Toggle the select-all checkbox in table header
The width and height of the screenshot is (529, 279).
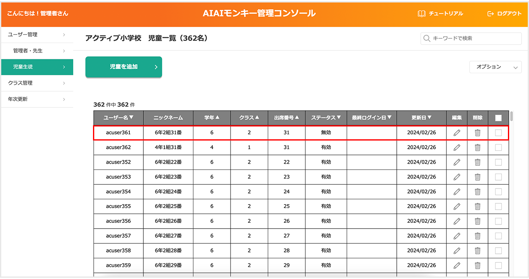pos(498,118)
